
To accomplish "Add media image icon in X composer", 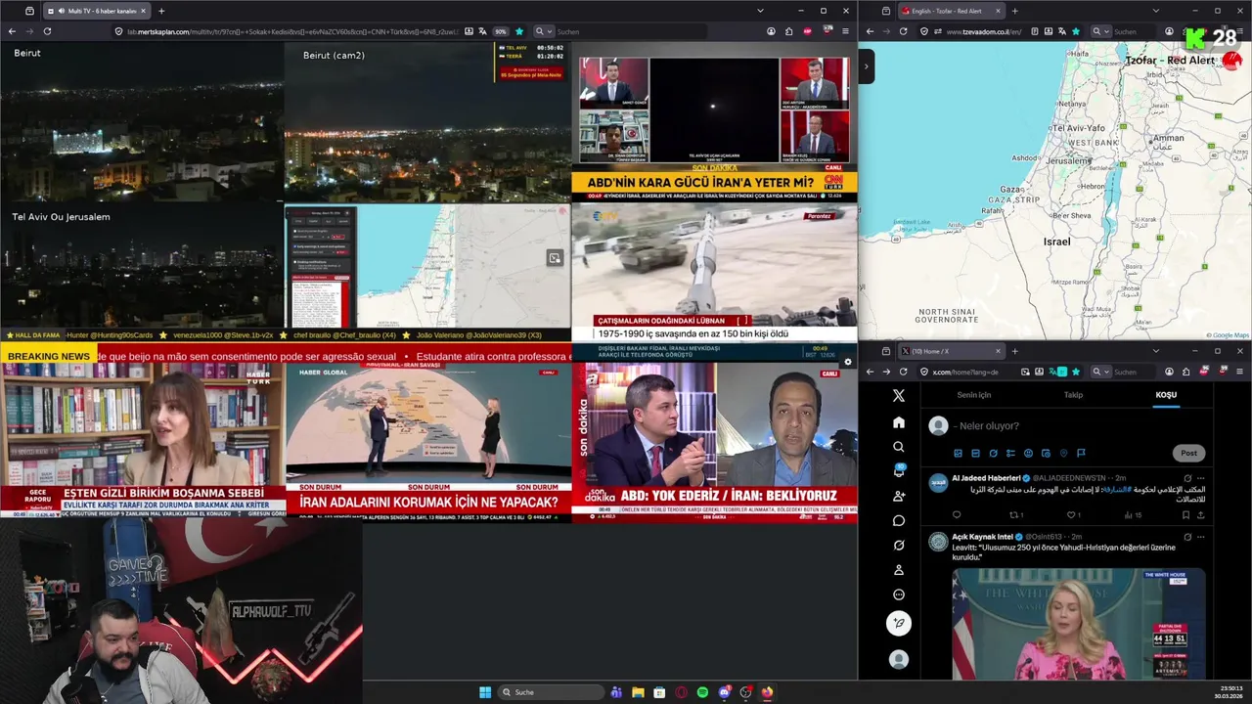I will [x=958, y=453].
